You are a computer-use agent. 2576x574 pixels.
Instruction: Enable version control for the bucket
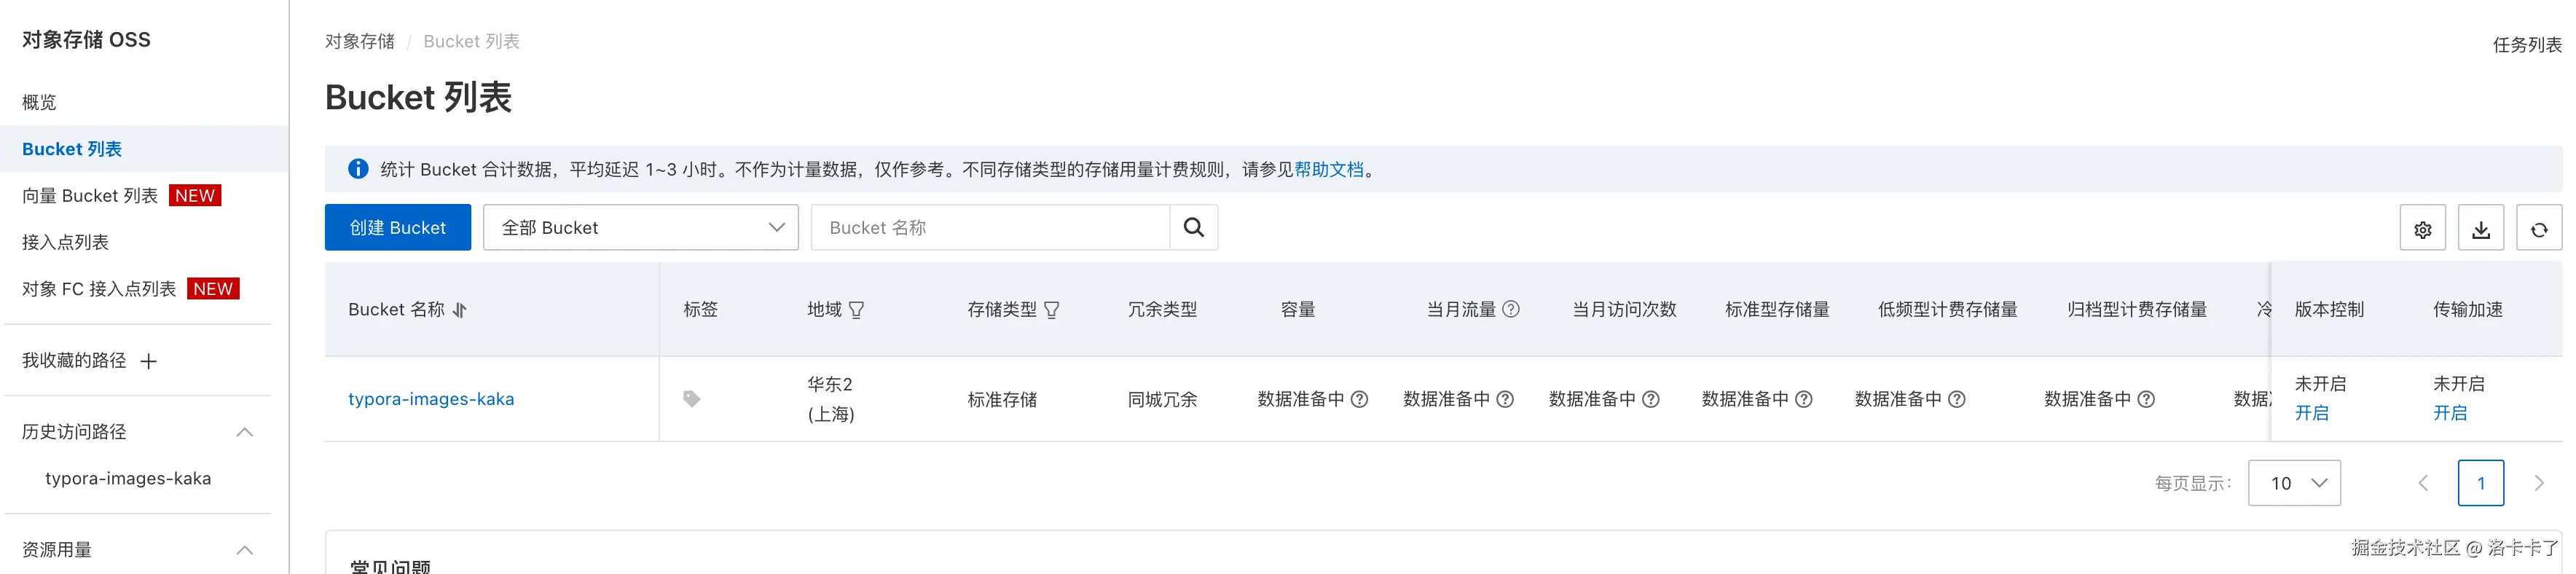pos(2311,413)
